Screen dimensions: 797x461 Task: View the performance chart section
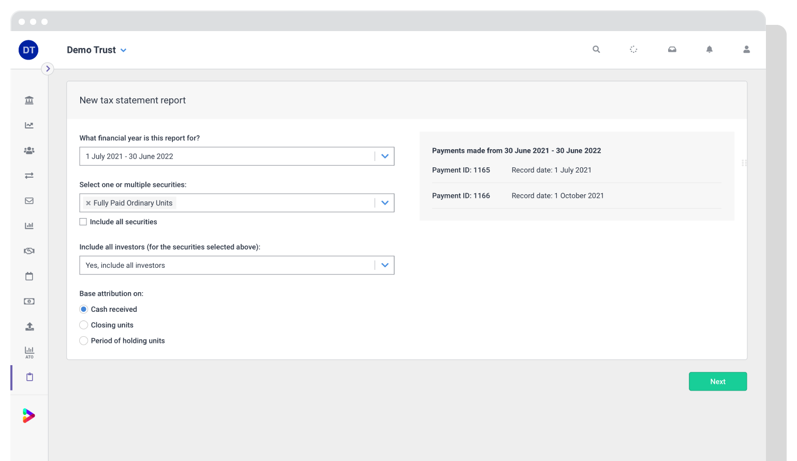(29, 125)
